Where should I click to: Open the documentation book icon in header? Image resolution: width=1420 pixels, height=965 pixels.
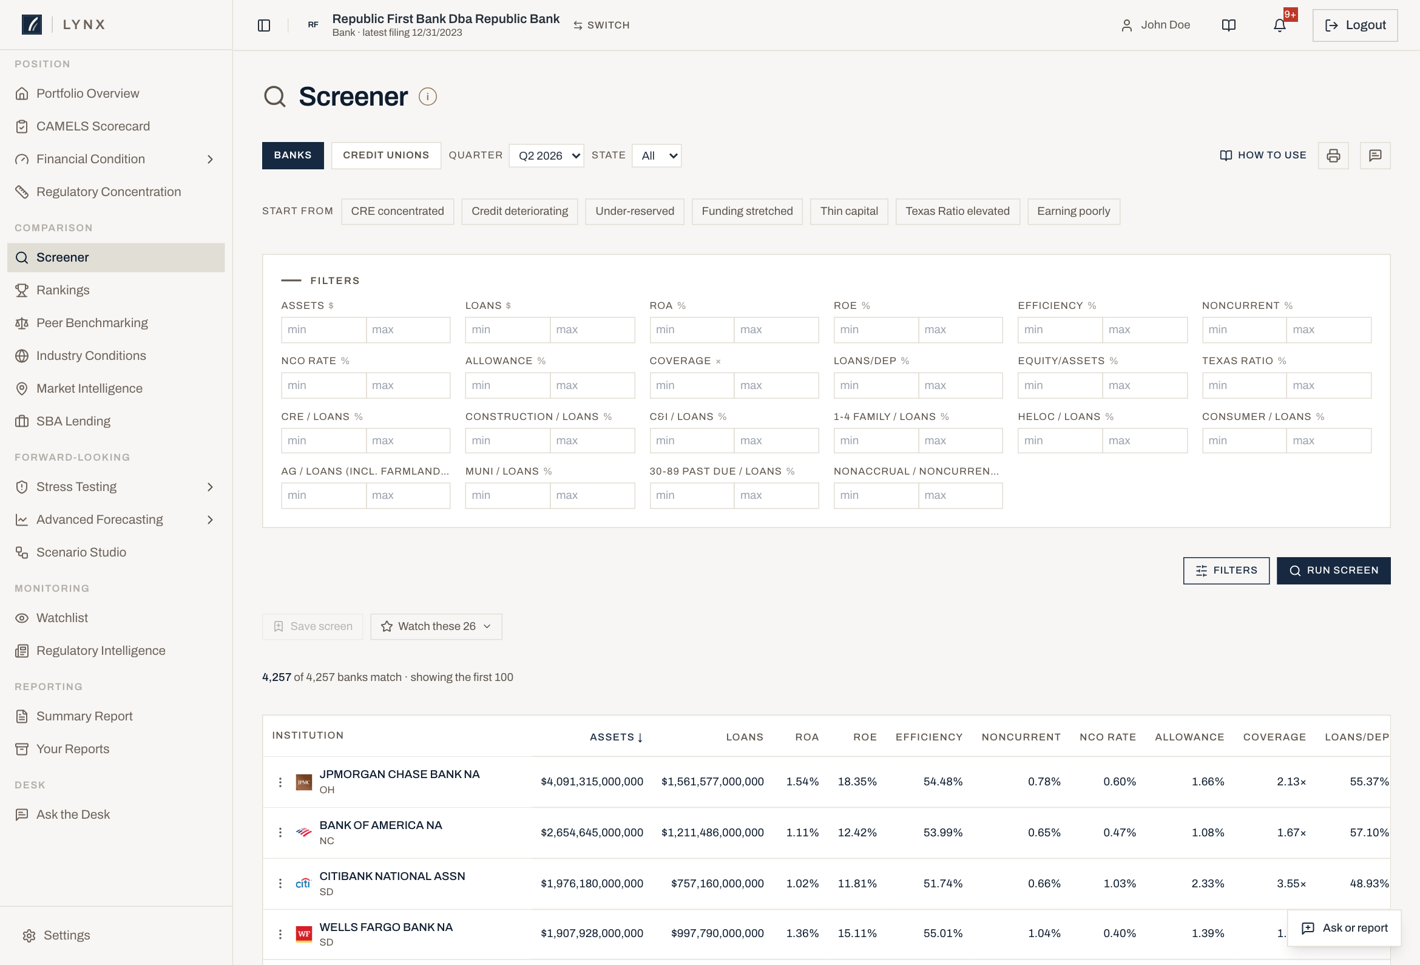click(x=1229, y=25)
